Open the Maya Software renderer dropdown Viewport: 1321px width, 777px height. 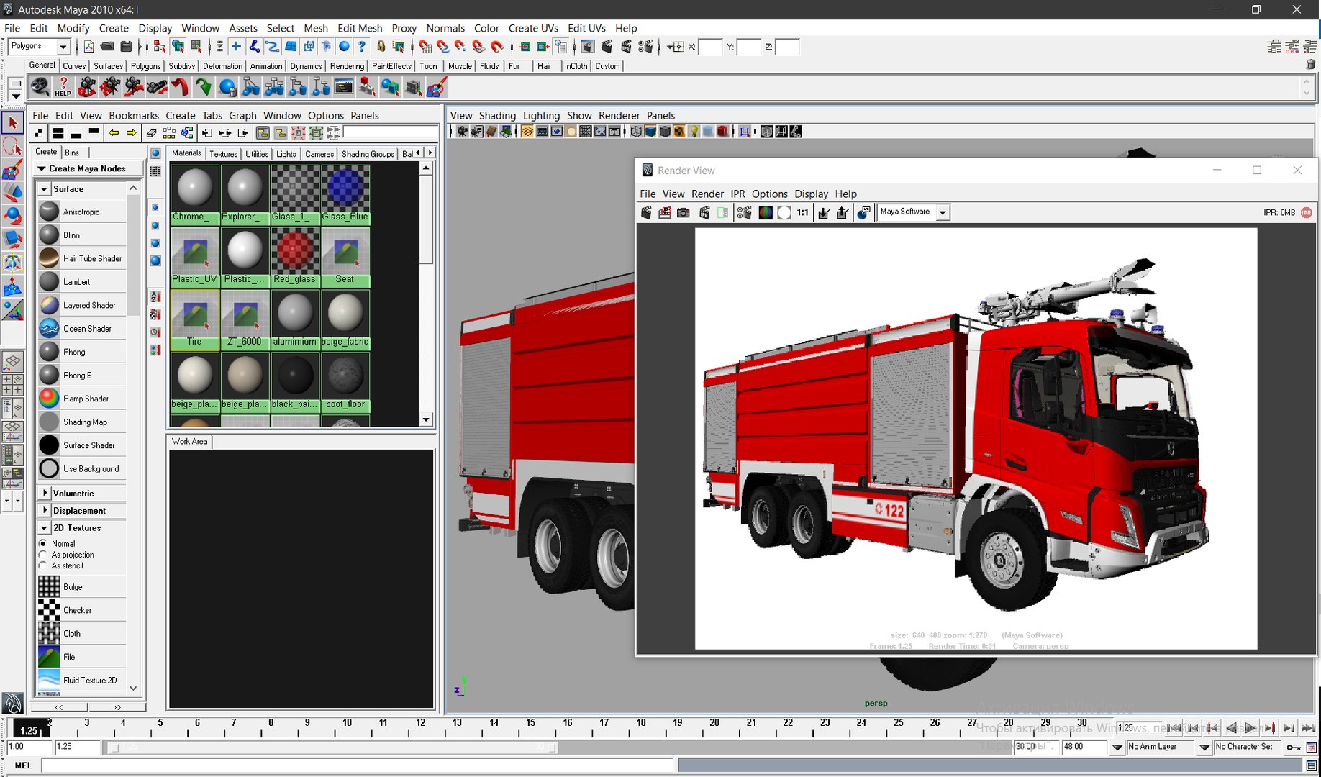point(943,212)
